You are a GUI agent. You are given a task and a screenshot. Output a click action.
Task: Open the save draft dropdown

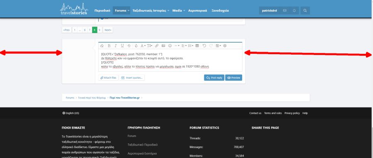pos(218,46)
